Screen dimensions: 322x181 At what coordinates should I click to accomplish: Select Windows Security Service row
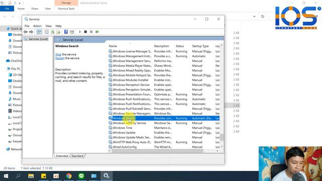(x=164, y=123)
